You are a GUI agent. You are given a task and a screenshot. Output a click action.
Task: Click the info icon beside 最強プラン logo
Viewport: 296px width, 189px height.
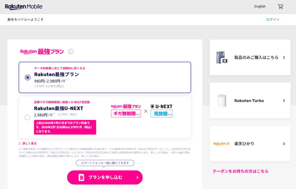pos(71,52)
